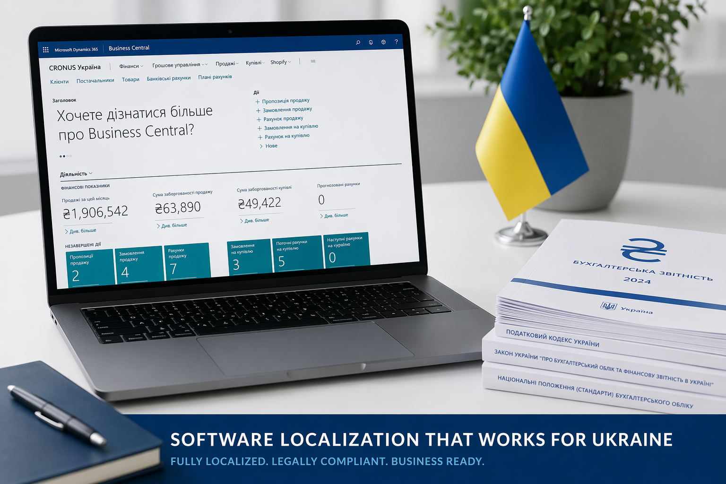
Task: Click the ₴63,890 overdue sales value
Action: pos(178,207)
